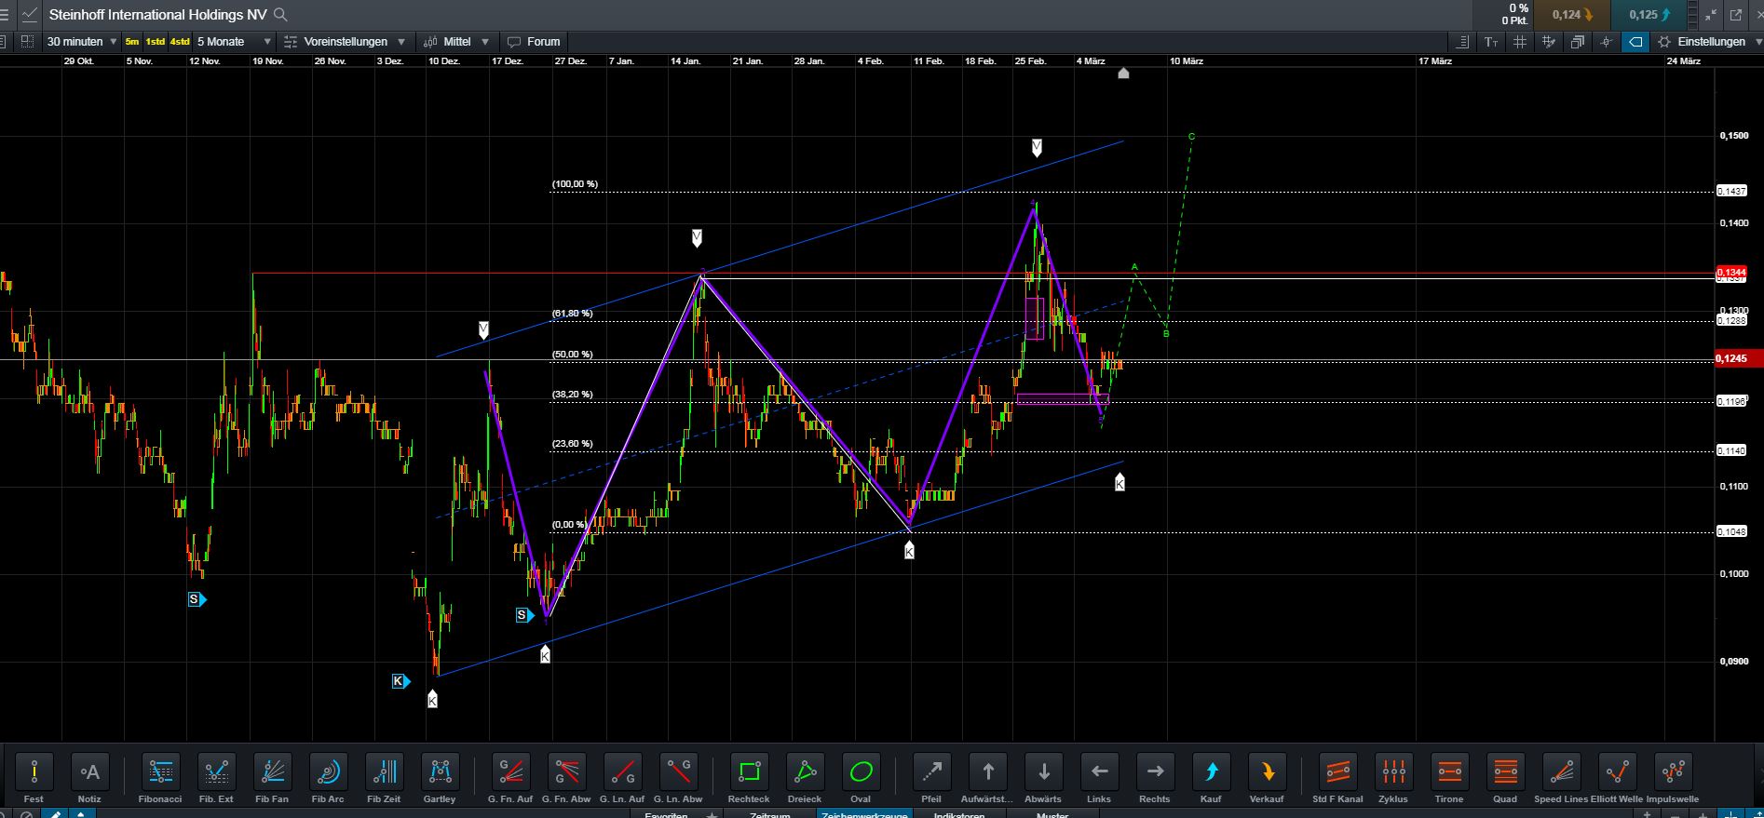Place a Verkauf marker
The image size is (1764, 818).
(x=1267, y=771)
